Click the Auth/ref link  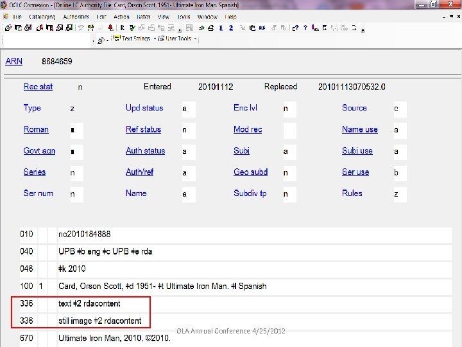tap(139, 172)
